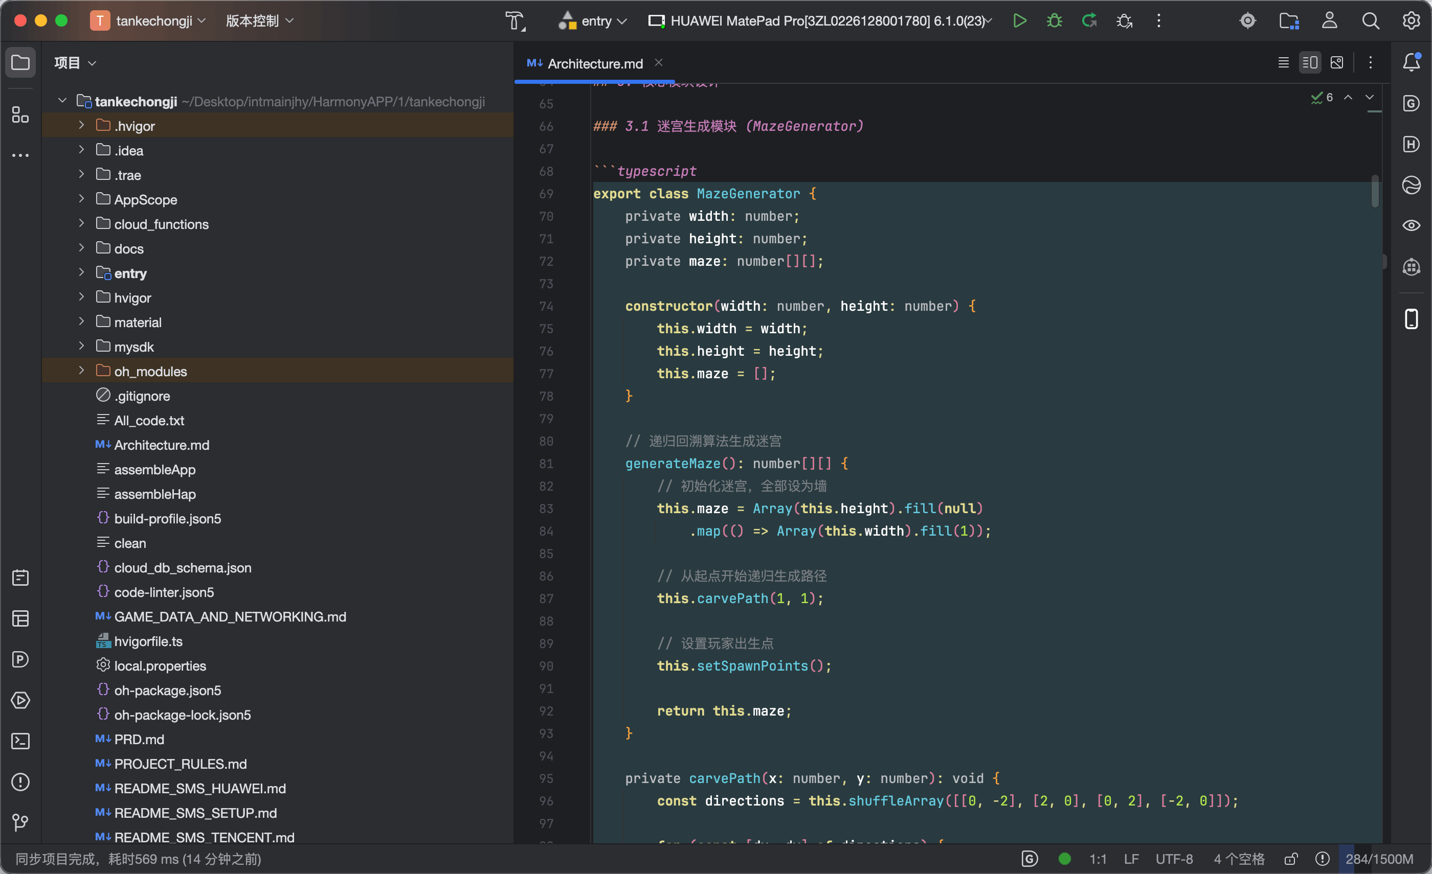The image size is (1432, 874).
Task: Change 4 个空格 indent setting
Action: point(1239,858)
